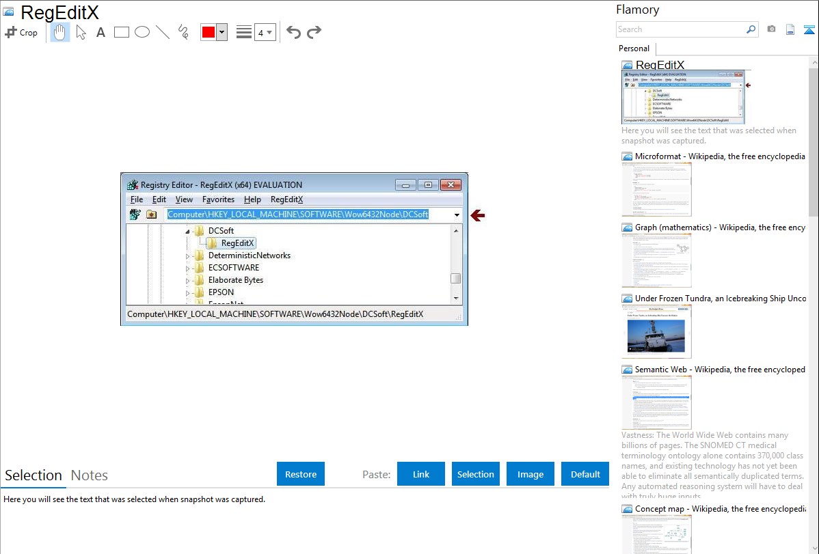This screenshot has width=819, height=554.
Task: Select the text annotation tool
Action: tap(100, 32)
